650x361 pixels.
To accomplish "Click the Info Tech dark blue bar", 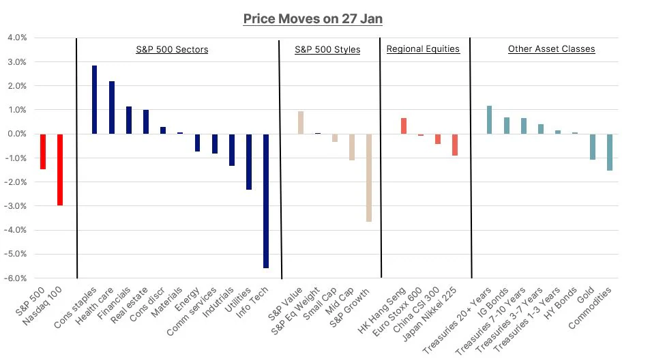I will (266, 201).
